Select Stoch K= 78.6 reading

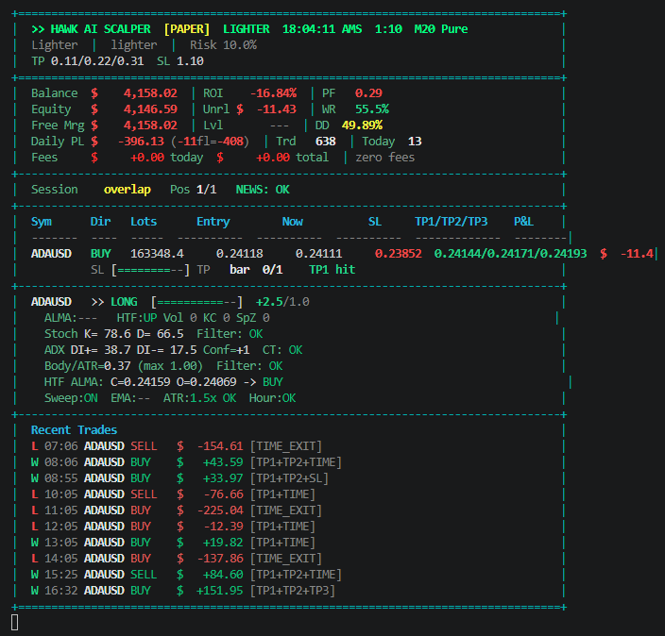[x=87, y=334]
